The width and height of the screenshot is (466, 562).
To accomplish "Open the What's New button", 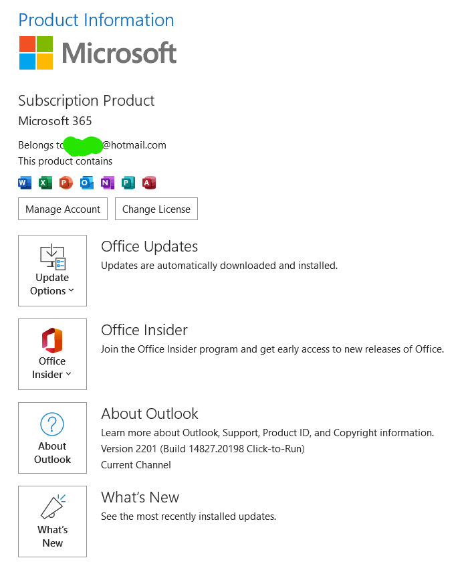I will [x=52, y=521].
